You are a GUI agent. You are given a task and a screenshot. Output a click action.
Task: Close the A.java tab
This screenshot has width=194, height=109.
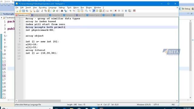(111, 15)
